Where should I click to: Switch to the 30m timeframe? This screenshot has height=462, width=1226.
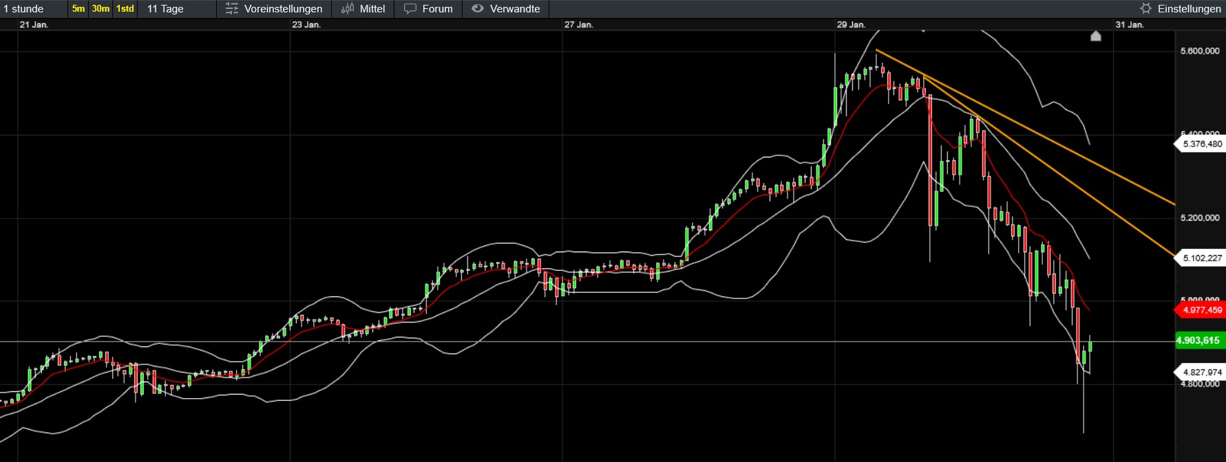pos(101,9)
